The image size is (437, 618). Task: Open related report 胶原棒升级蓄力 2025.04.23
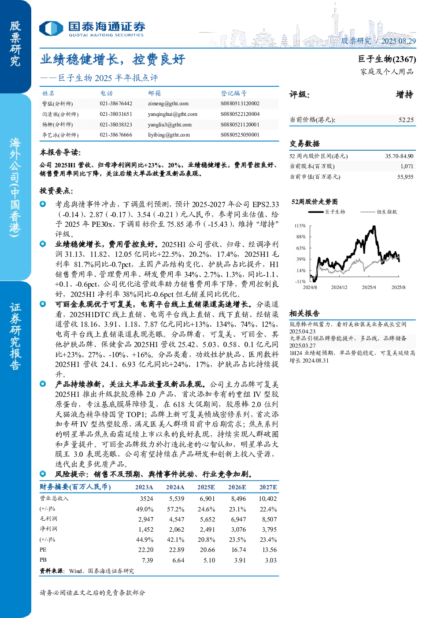(x=348, y=328)
